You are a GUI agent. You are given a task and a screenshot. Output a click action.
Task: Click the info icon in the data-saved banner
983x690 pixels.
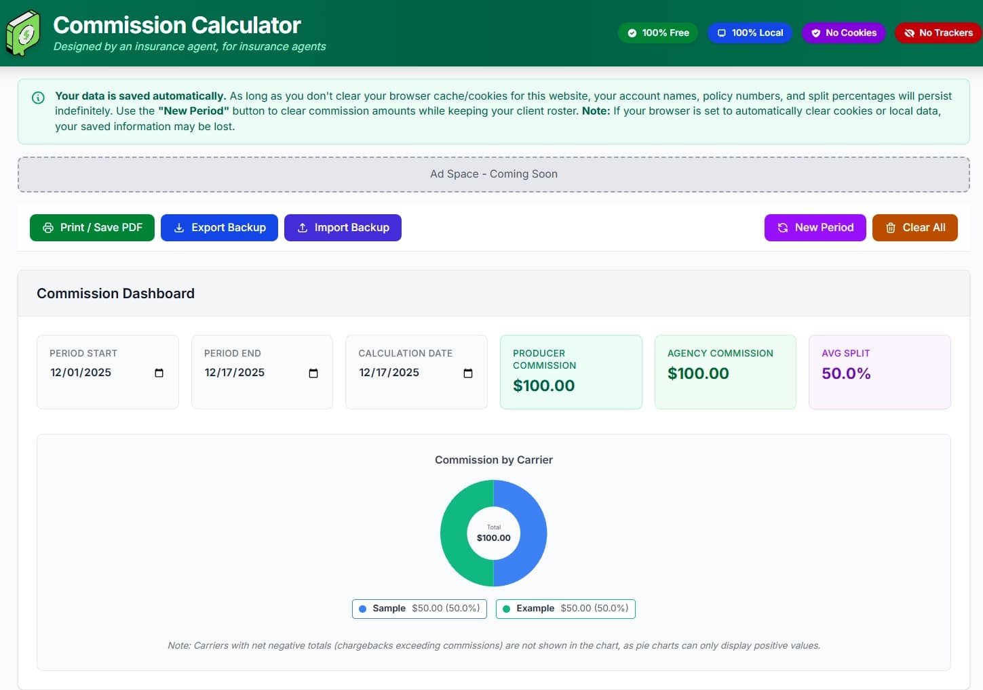pyautogui.click(x=37, y=98)
